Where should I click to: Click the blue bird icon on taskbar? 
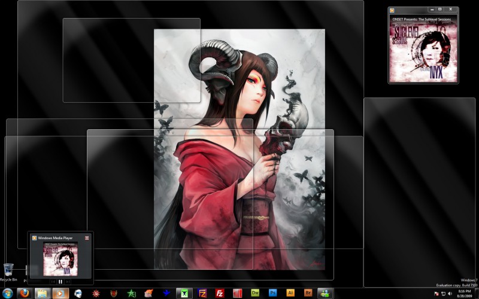[166, 294]
